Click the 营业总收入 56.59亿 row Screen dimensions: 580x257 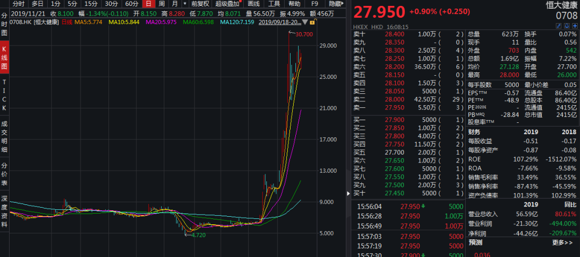tap(523, 214)
